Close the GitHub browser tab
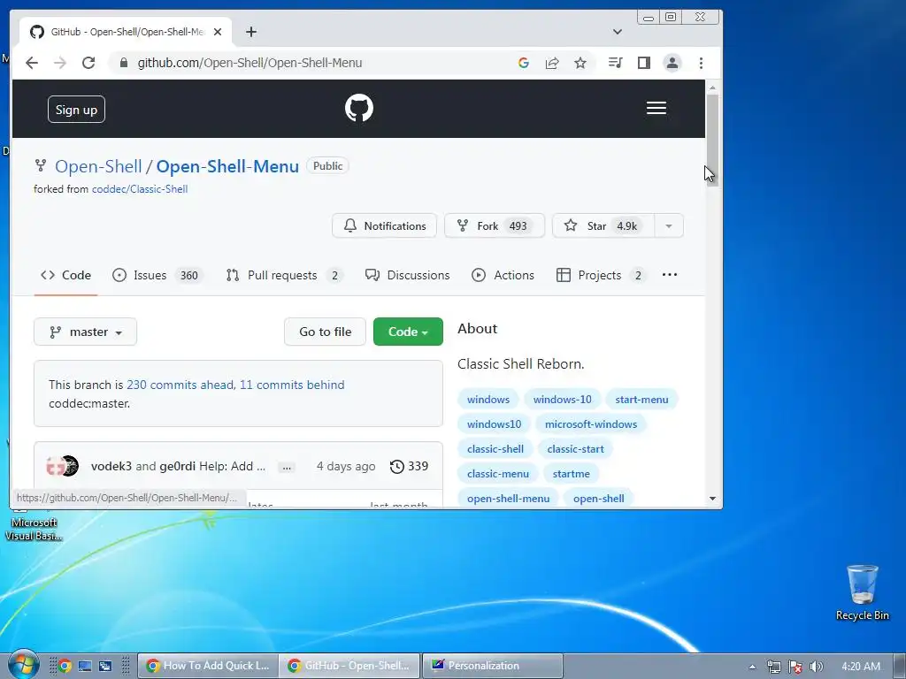Viewport: 906px width, 679px height. coord(218,33)
